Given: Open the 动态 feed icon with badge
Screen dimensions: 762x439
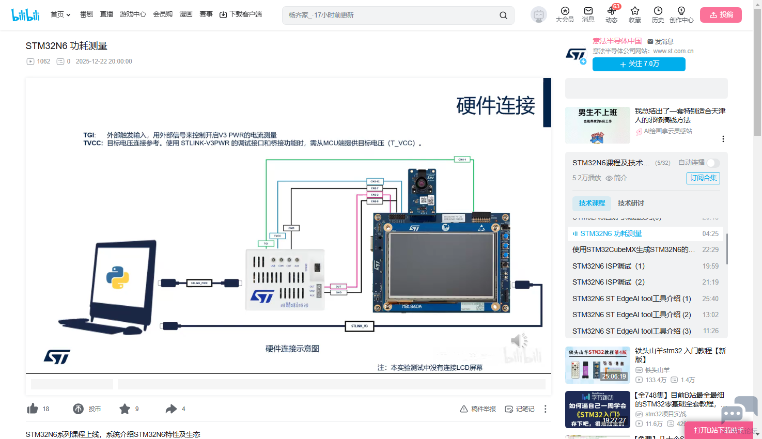Looking at the screenshot, I should click(611, 11).
